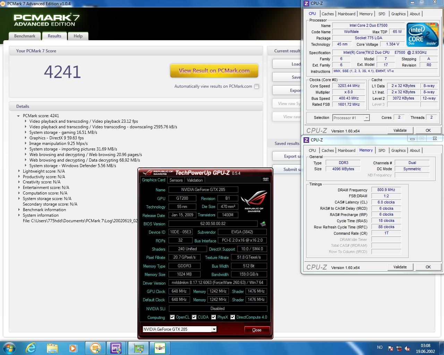Viewport: 444px width, 355px height.
Task: Expand Video playback 23.12 fps item
Action: [x=25, y=121]
